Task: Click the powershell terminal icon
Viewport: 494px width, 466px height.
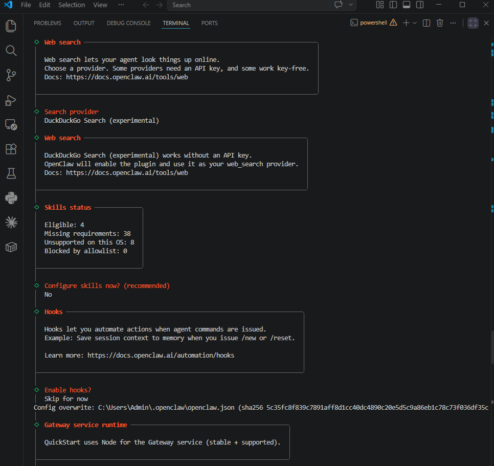Action: [x=354, y=23]
